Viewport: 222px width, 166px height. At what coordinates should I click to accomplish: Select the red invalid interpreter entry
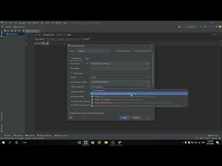(x=139, y=106)
